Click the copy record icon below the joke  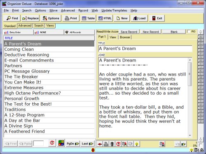pos(124,144)
